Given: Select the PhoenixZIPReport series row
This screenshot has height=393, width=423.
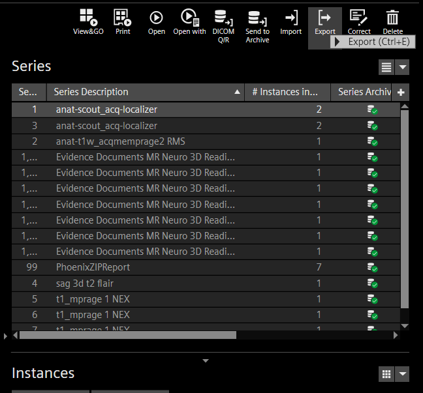Looking at the screenshot, I should tap(206, 267).
